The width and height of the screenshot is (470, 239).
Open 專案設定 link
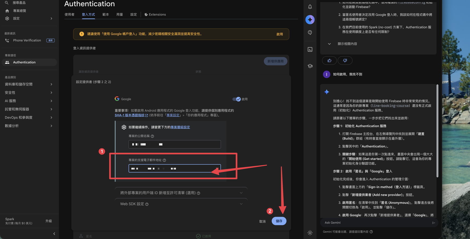(x=173, y=115)
